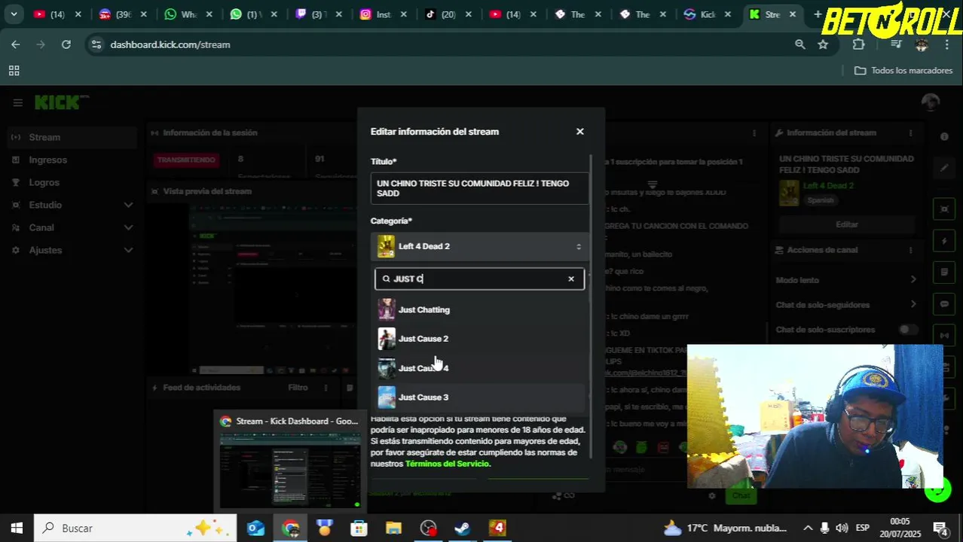The width and height of the screenshot is (963, 542).
Task: Click the focus-frame icon in right rail
Action: point(944,209)
